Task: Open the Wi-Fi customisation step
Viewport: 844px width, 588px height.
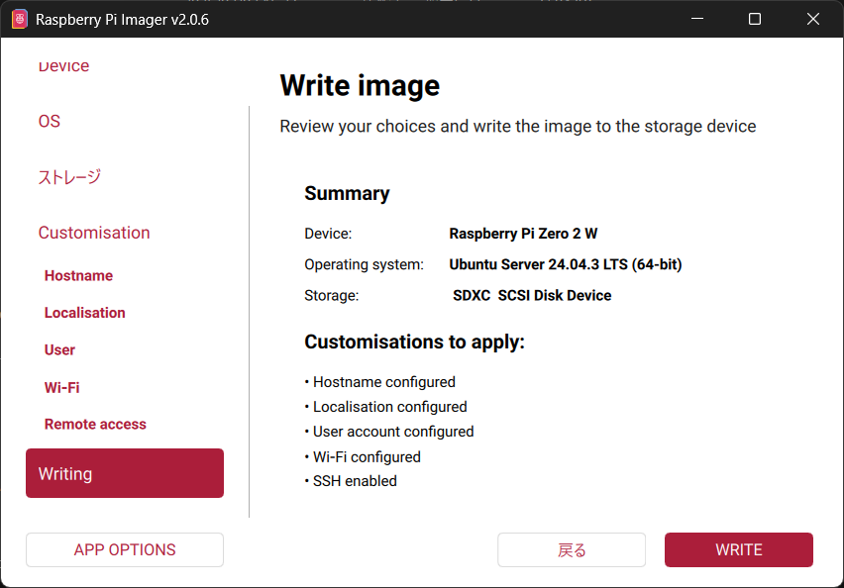Action: (x=61, y=387)
